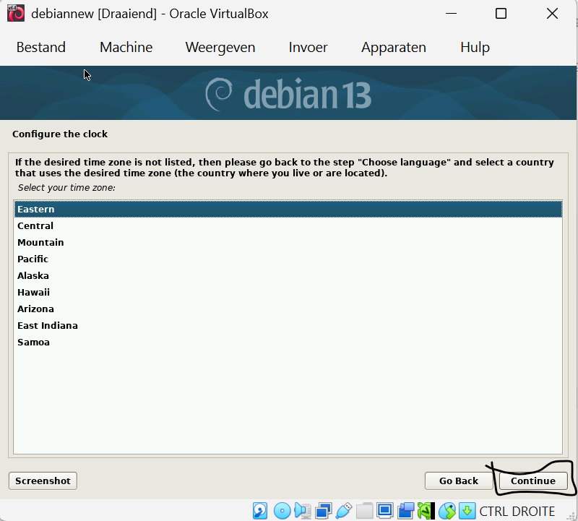Open the Hulp menu

pyautogui.click(x=475, y=47)
